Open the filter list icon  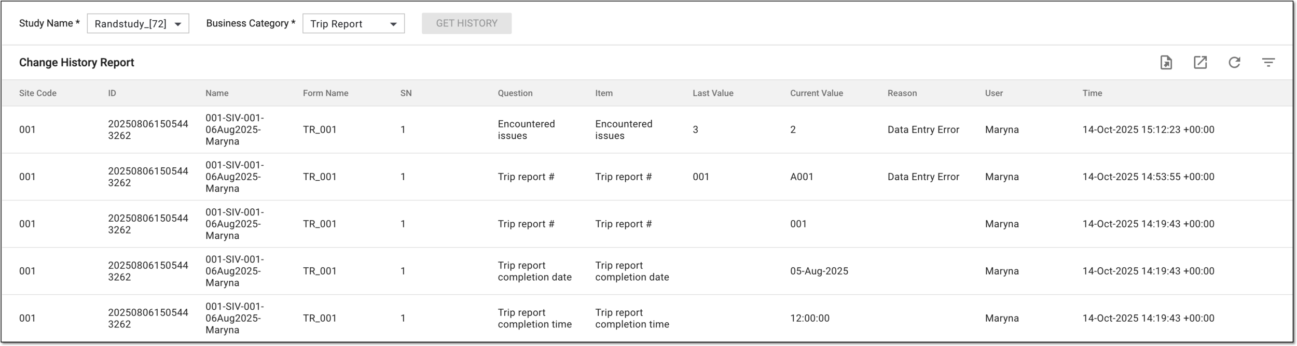coord(1268,63)
